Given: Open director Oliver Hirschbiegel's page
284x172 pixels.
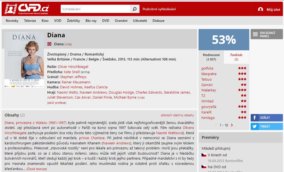Looking at the screenshot, I should tap(73, 67).
